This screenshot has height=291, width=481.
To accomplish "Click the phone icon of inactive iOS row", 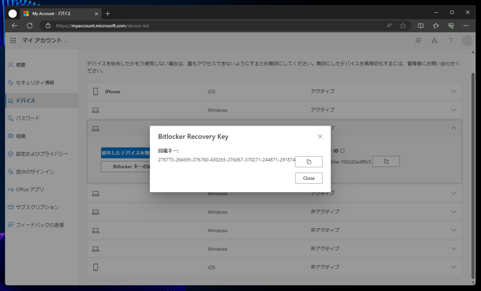I will click(x=96, y=267).
